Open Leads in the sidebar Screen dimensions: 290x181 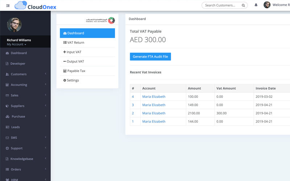25,127
